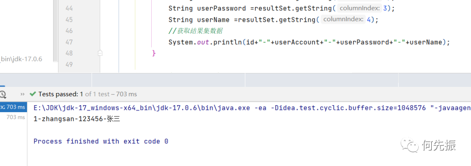Viewport: 471px width, 166px height.
Task: Click the columnIndex hint before 3
Action: pos(359,8)
